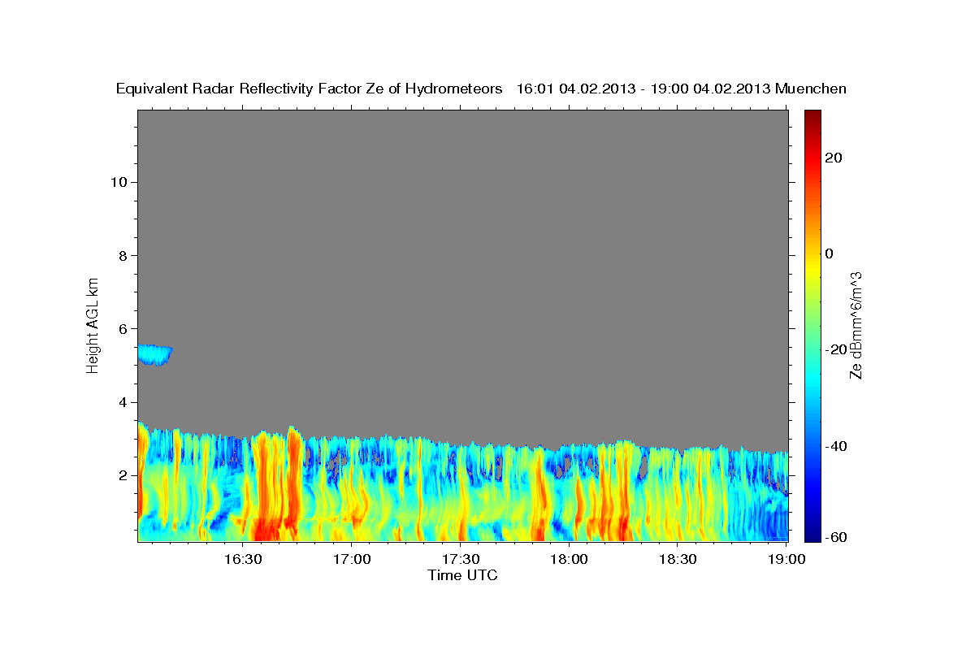Click the height axis label 4

[123, 402]
